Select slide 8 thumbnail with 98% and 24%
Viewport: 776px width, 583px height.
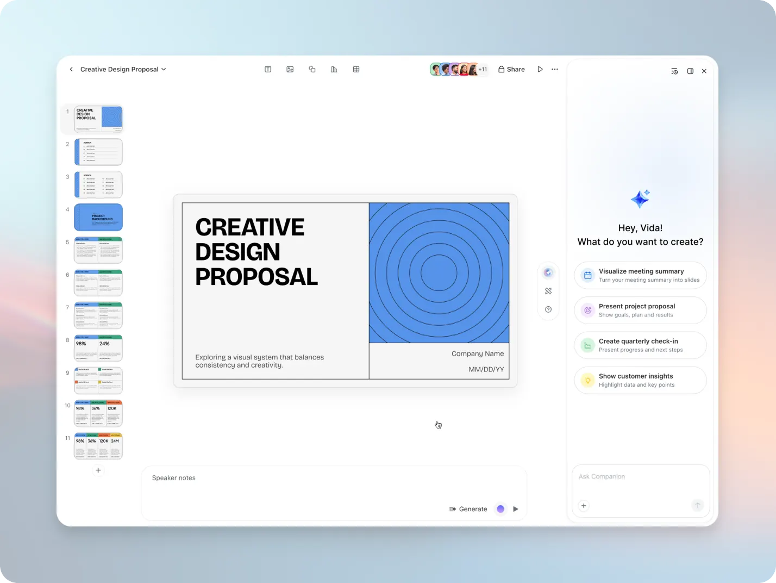pos(98,348)
